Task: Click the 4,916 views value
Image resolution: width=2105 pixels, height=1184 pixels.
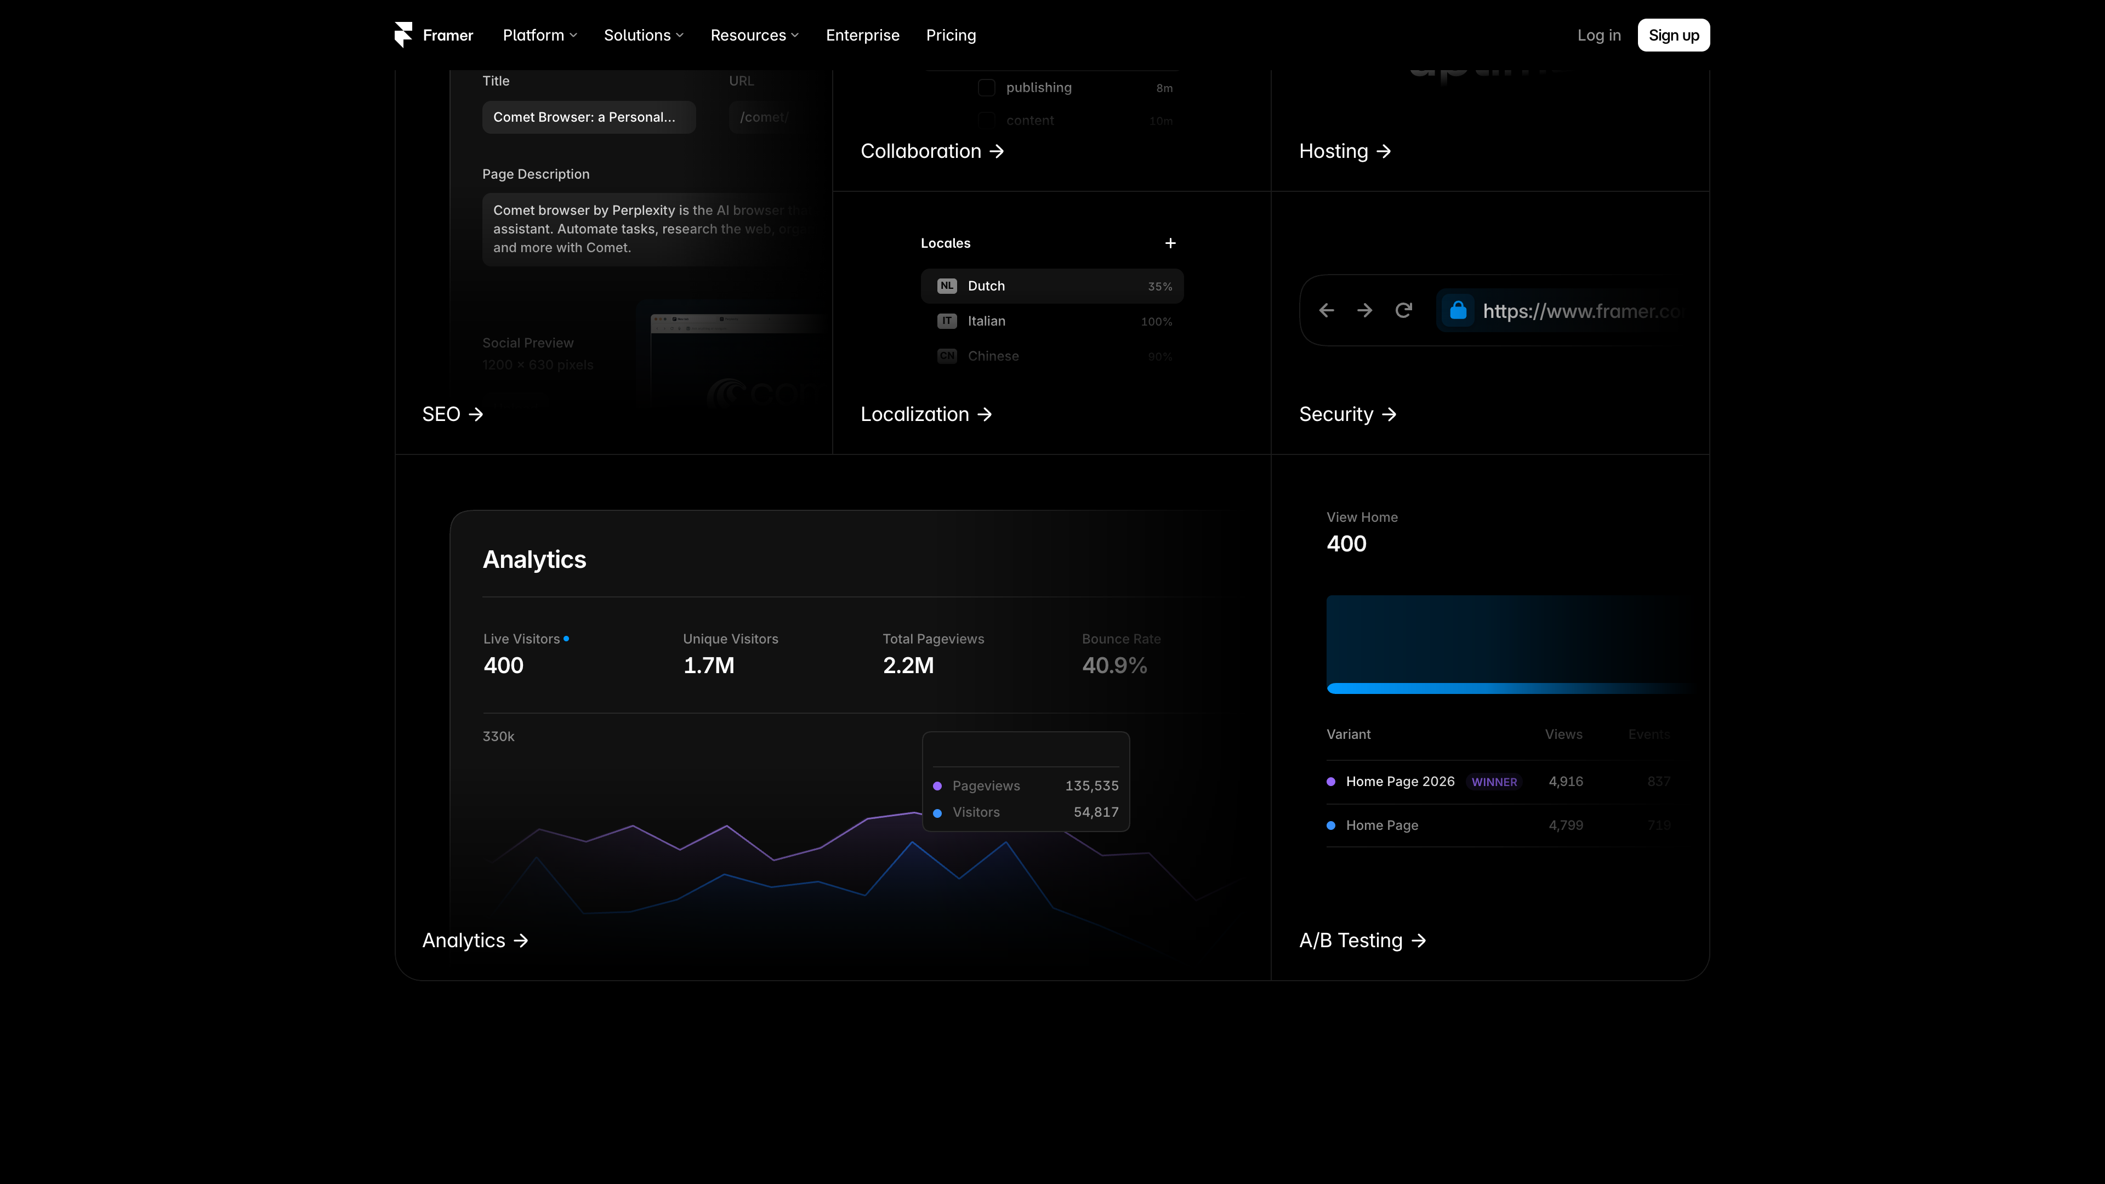Action: [1566, 782]
